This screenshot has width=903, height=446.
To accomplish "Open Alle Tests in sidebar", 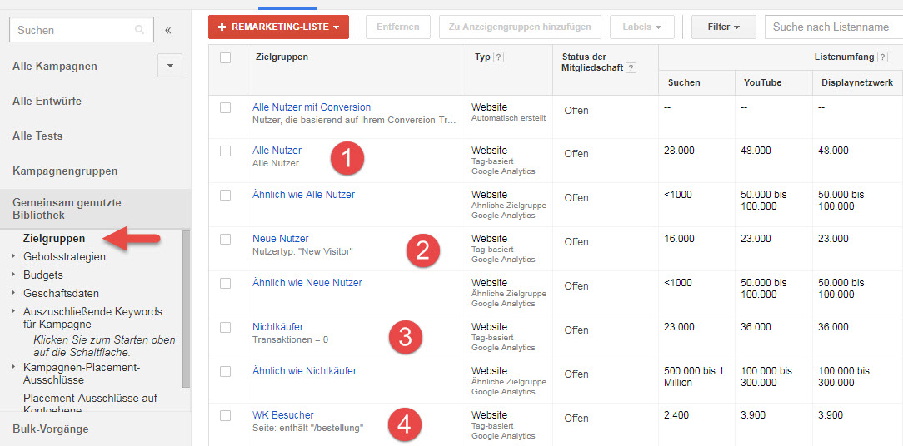I will tap(37, 136).
